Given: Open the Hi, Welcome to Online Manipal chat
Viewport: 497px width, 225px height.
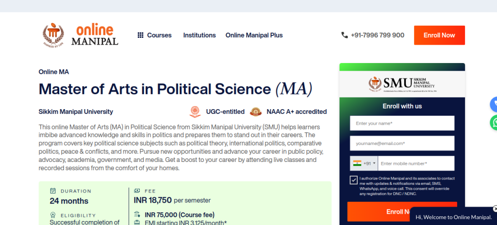Looking at the screenshot, I should click(x=454, y=217).
